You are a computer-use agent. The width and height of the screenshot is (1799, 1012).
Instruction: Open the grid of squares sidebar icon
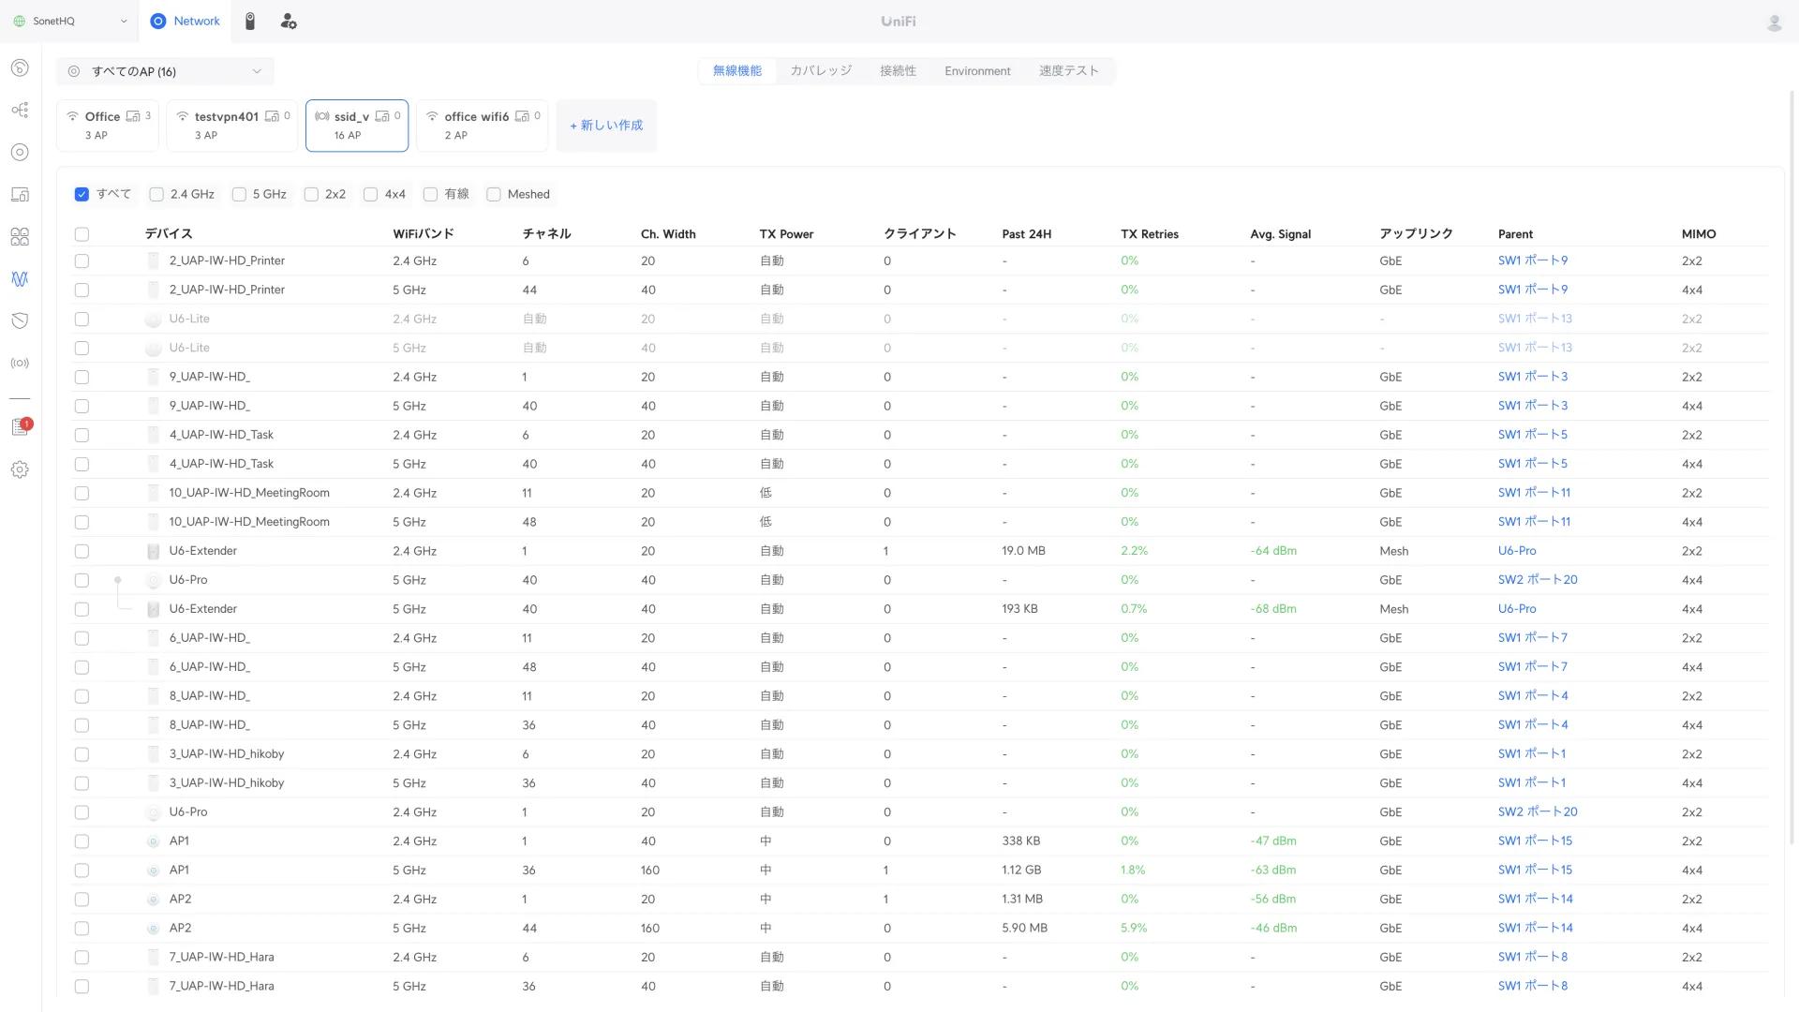(x=20, y=236)
